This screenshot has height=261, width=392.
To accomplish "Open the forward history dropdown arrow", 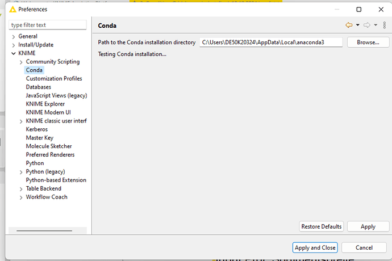I will 376,25.
